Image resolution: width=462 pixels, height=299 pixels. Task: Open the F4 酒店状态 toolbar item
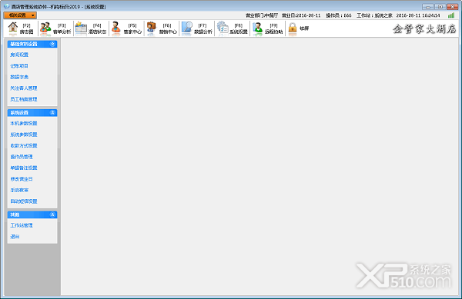click(91, 28)
